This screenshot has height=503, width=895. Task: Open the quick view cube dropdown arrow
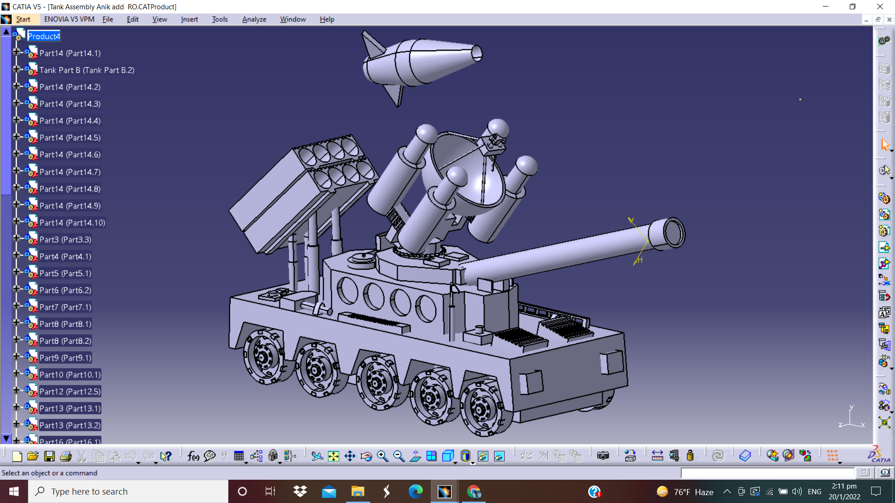(455, 463)
